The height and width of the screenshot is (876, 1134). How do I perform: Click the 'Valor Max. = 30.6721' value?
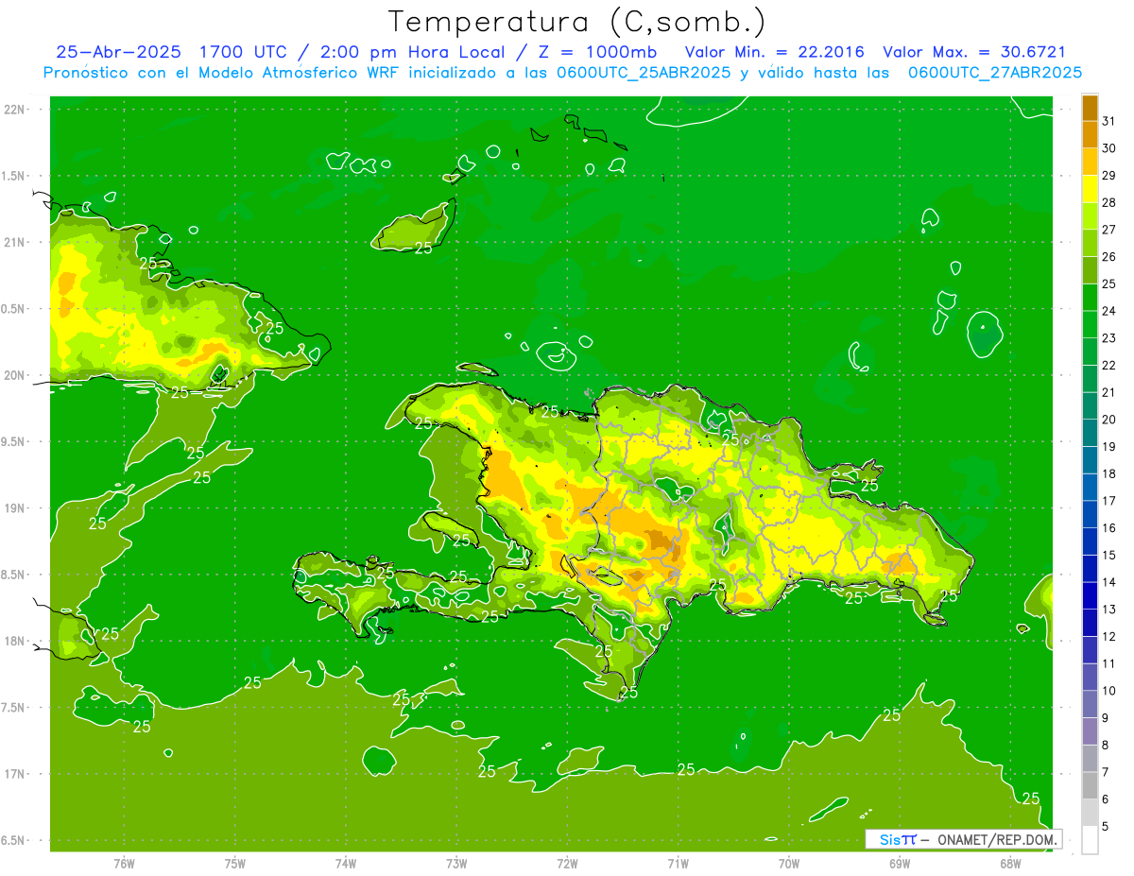[974, 52]
